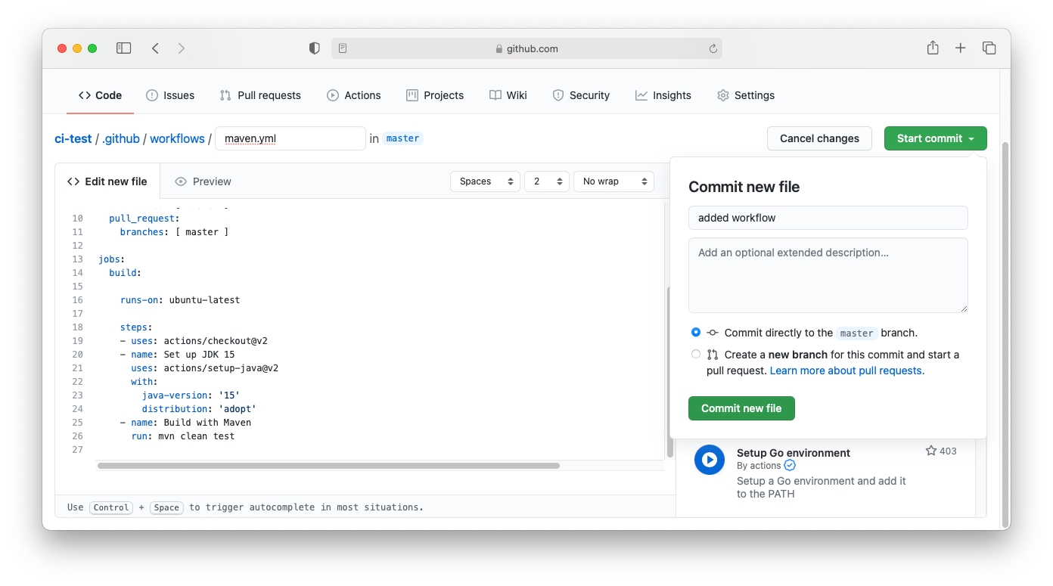Open the Issues tab

pyautogui.click(x=170, y=95)
